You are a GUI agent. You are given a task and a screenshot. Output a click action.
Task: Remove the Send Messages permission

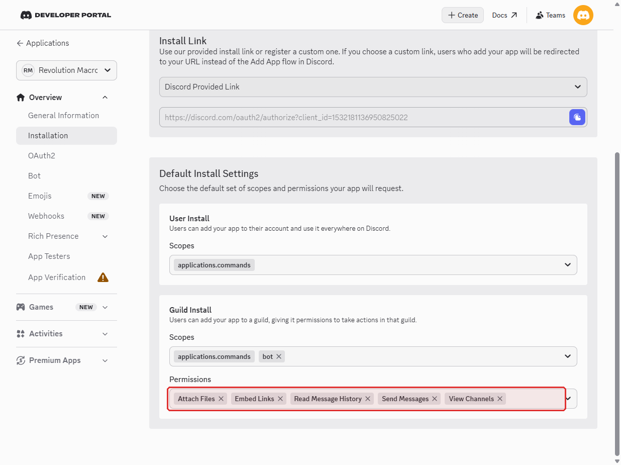coord(435,399)
